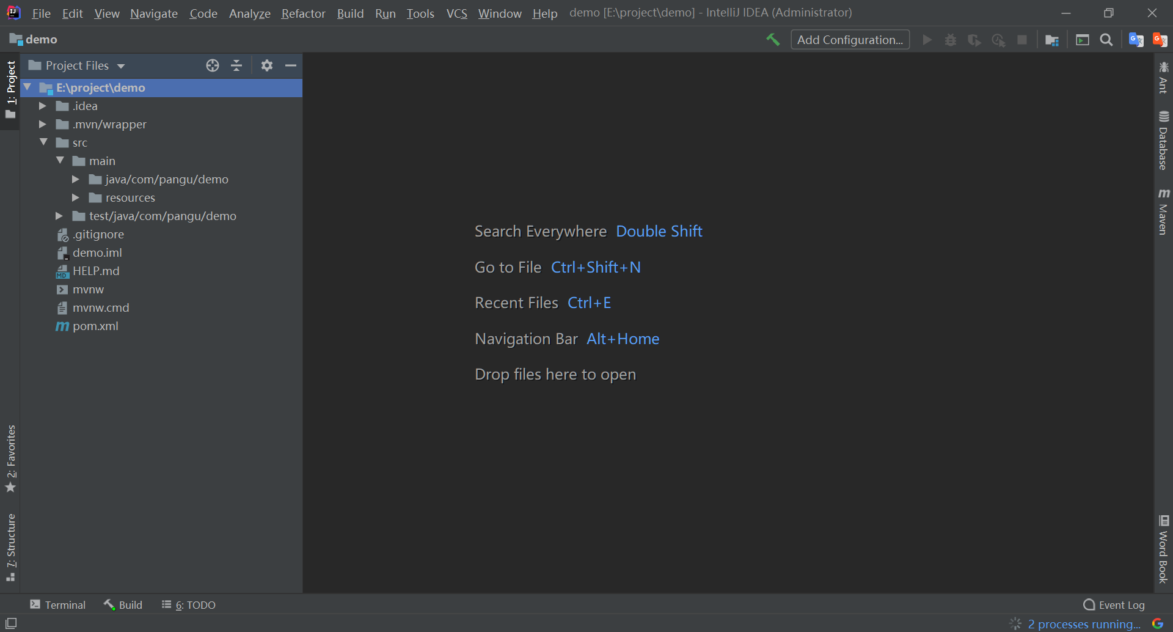Image resolution: width=1173 pixels, height=632 pixels.
Task: Open the Navigate menu
Action: pyautogui.click(x=154, y=13)
